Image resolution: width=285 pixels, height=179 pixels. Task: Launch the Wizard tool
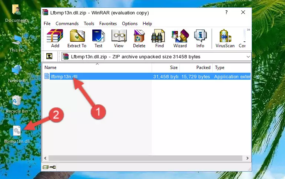coord(180,38)
